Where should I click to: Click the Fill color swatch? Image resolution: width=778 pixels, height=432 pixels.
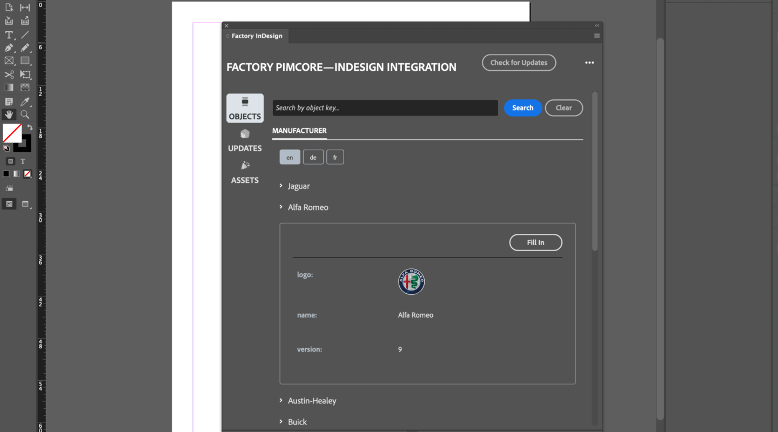(x=12, y=133)
